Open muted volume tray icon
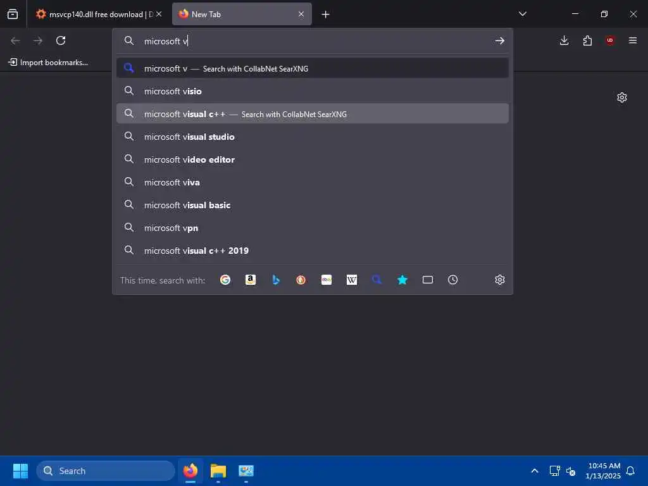648x486 pixels. (x=571, y=471)
